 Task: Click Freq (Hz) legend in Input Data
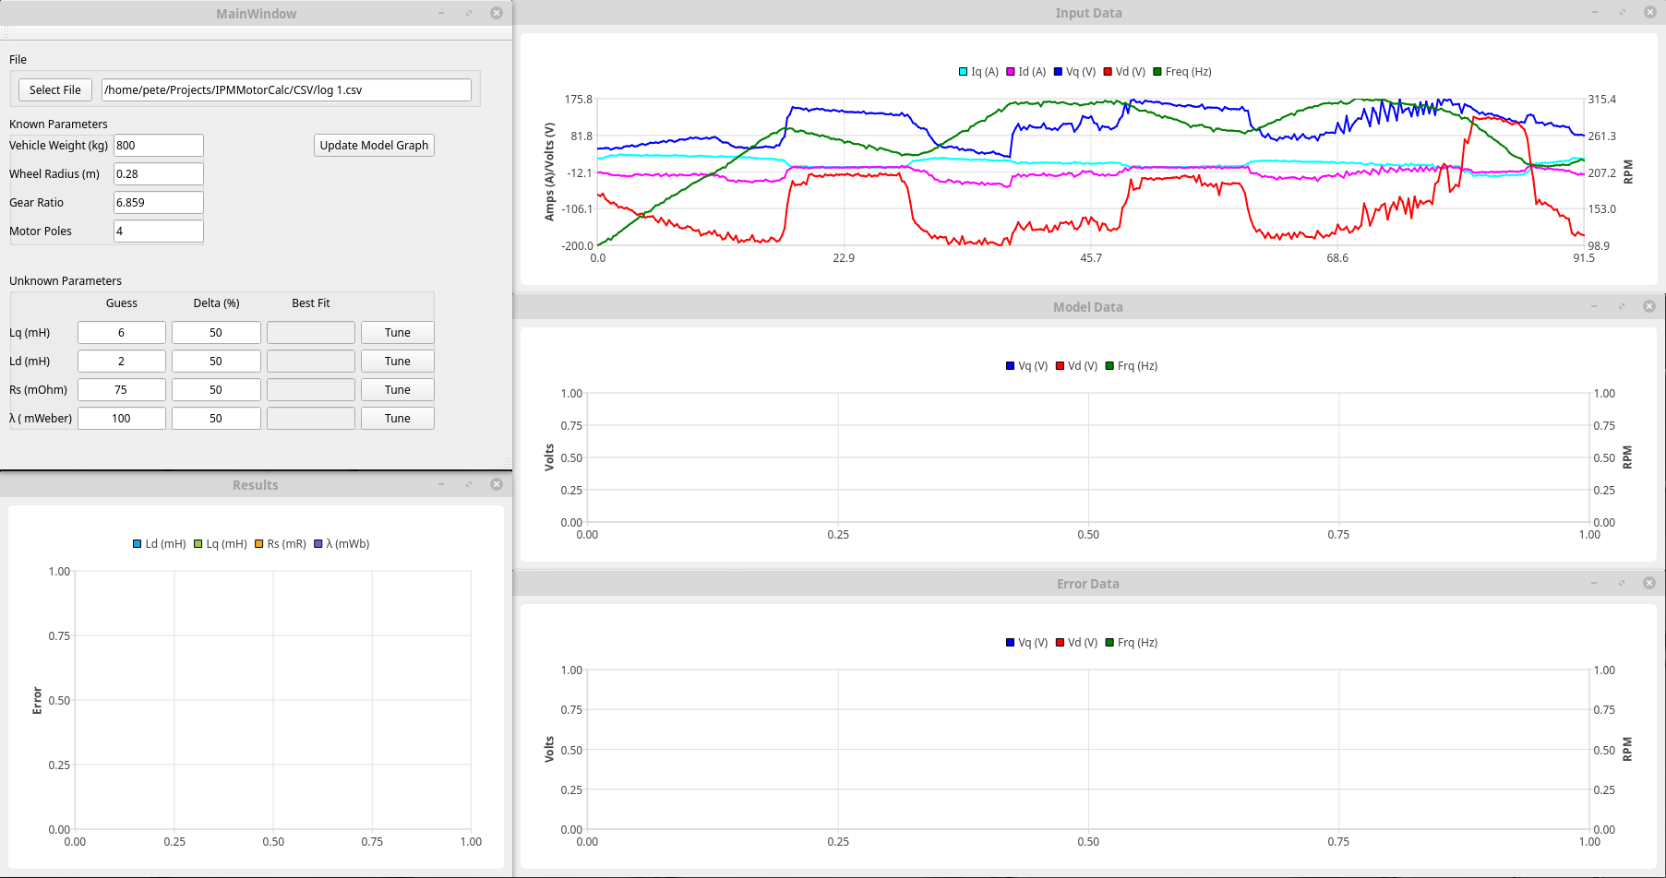point(1181,72)
